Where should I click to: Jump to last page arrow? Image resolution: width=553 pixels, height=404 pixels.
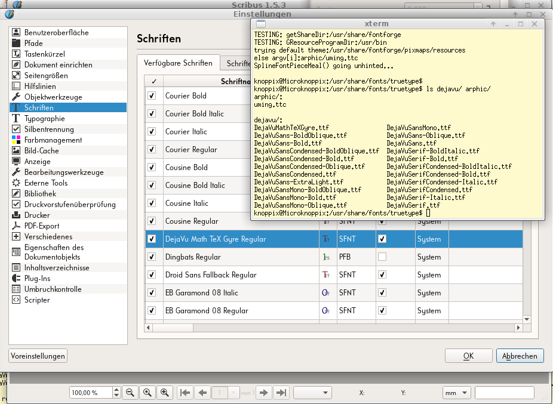pyautogui.click(x=281, y=393)
